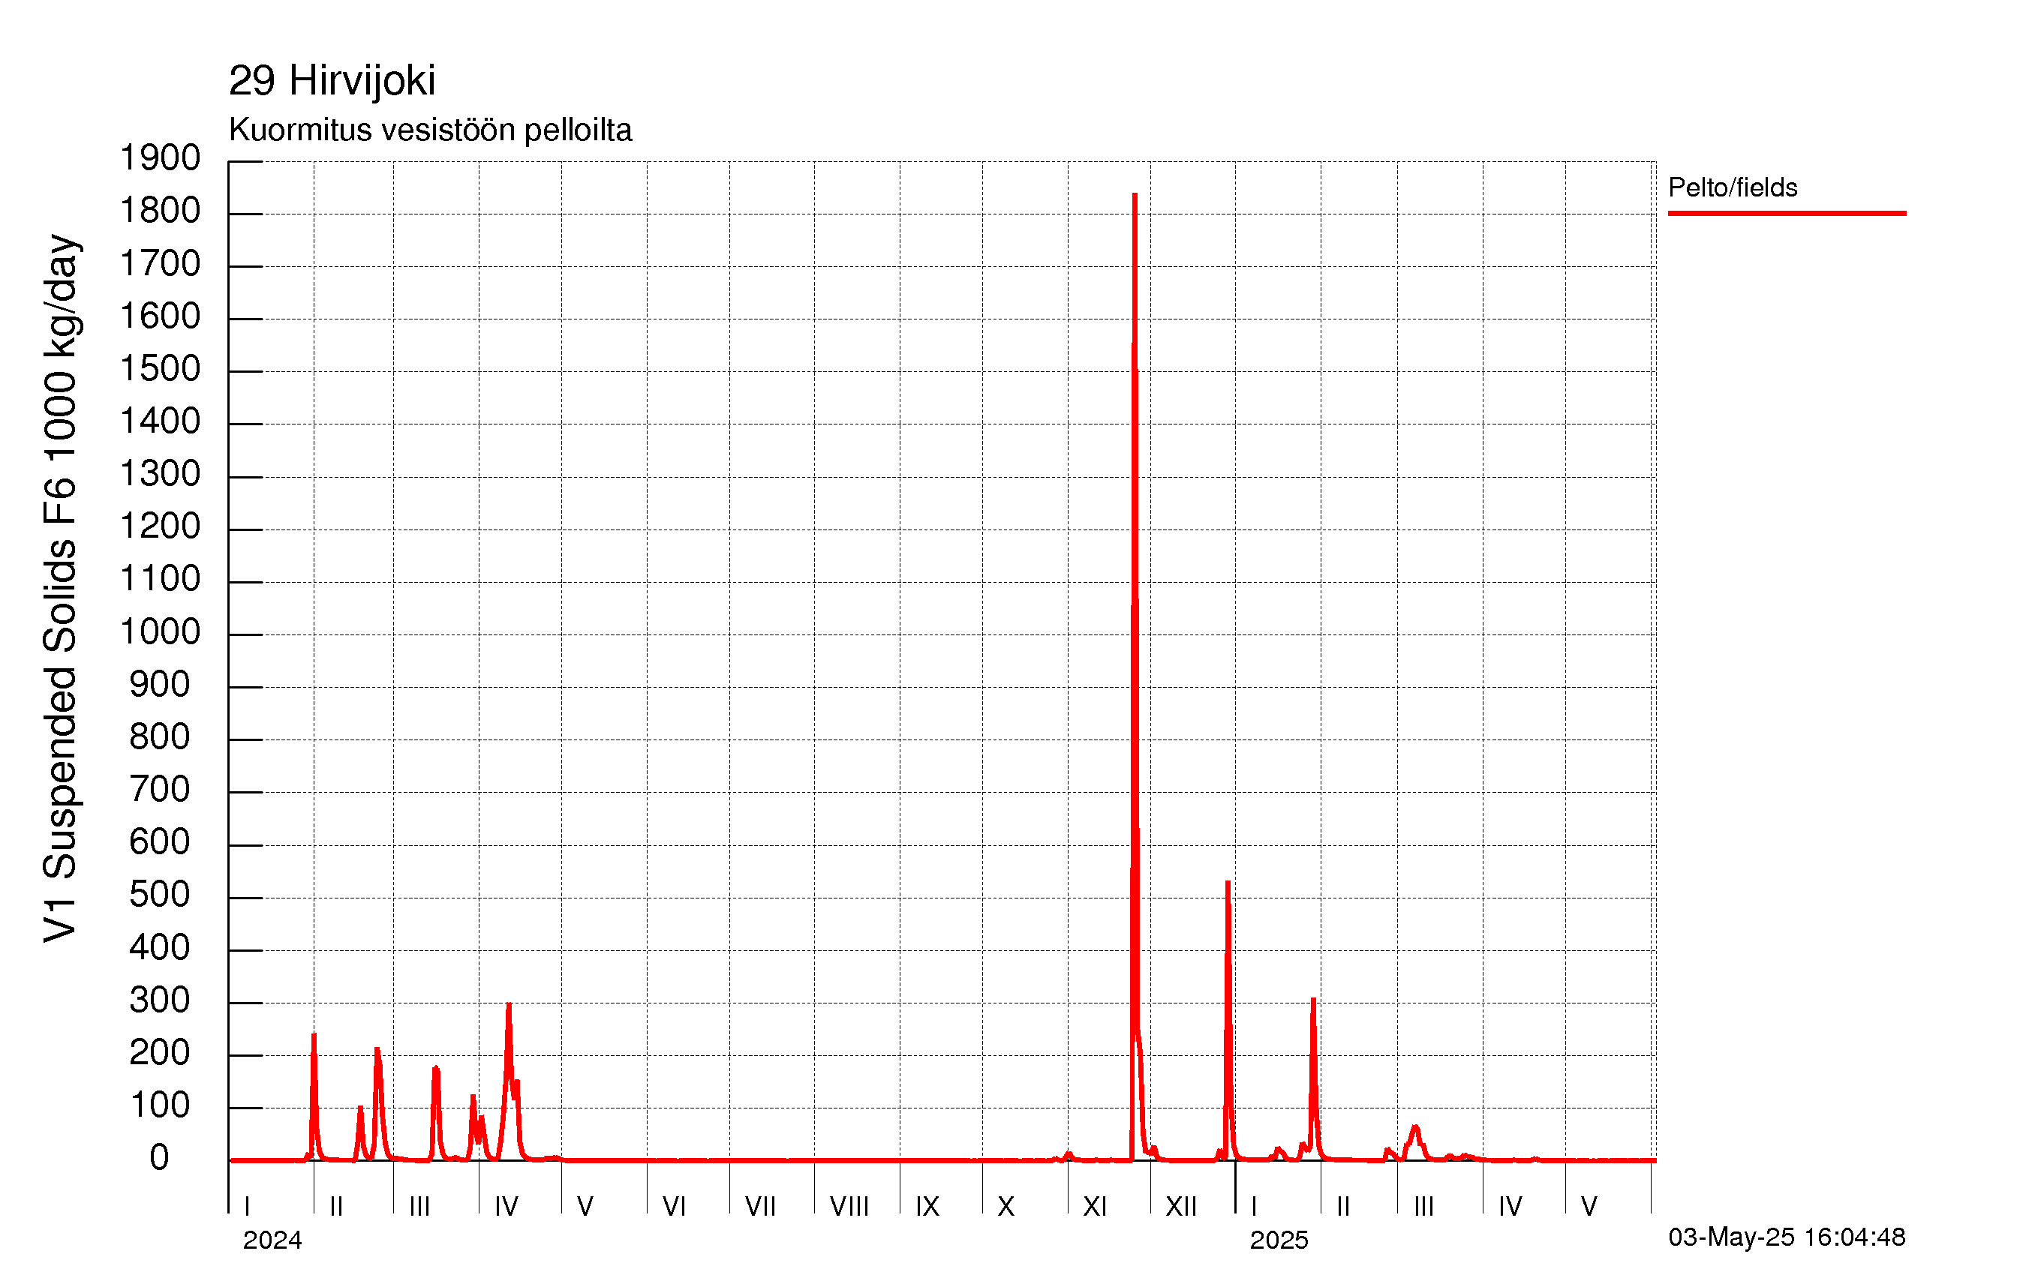Screen dimensions: 2026x1275
Task: Click month label VI on x-axis
Action: [x=674, y=1207]
